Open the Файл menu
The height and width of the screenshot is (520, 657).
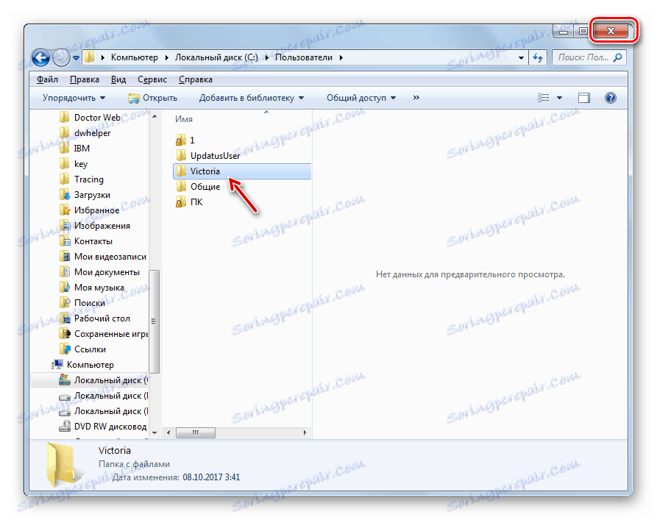(47, 79)
